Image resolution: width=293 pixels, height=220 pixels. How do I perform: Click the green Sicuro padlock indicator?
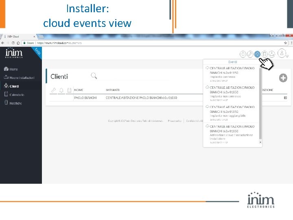coord(28,43)
